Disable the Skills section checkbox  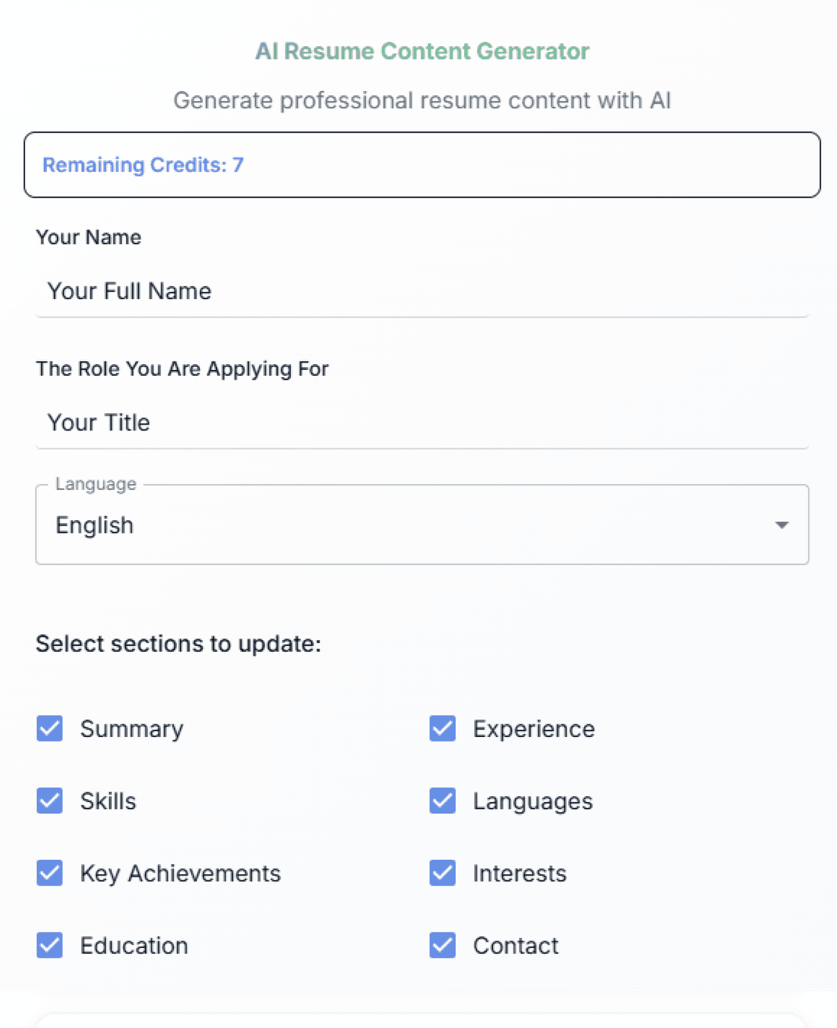click(50, 801)
